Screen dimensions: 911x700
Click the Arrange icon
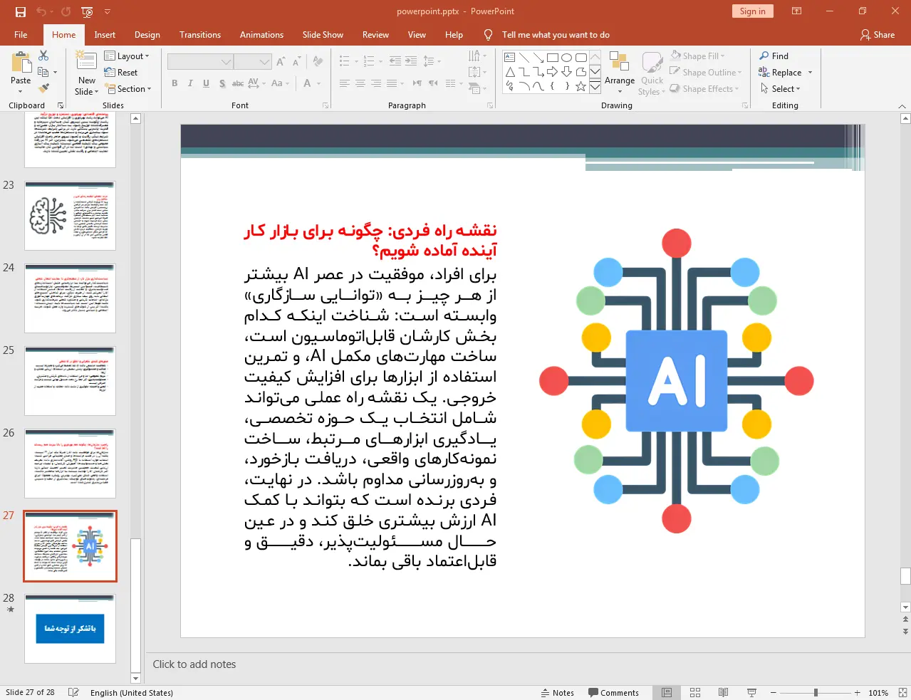[x=619, y=63]
